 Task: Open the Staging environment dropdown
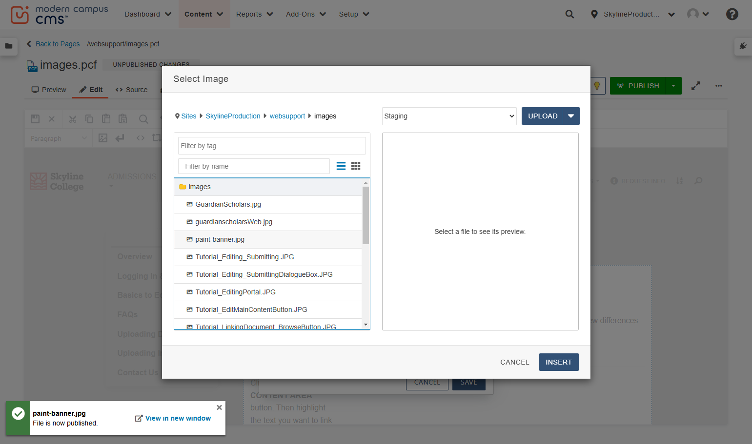[x=449, y=116]
